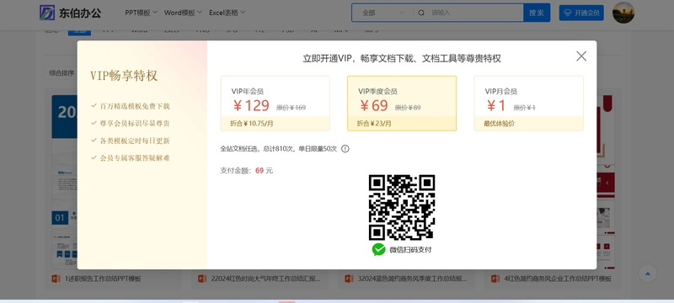Click the 综合排序 sort option
The image size is (674, 303).
pyautogui.click(x=62, y=73)
